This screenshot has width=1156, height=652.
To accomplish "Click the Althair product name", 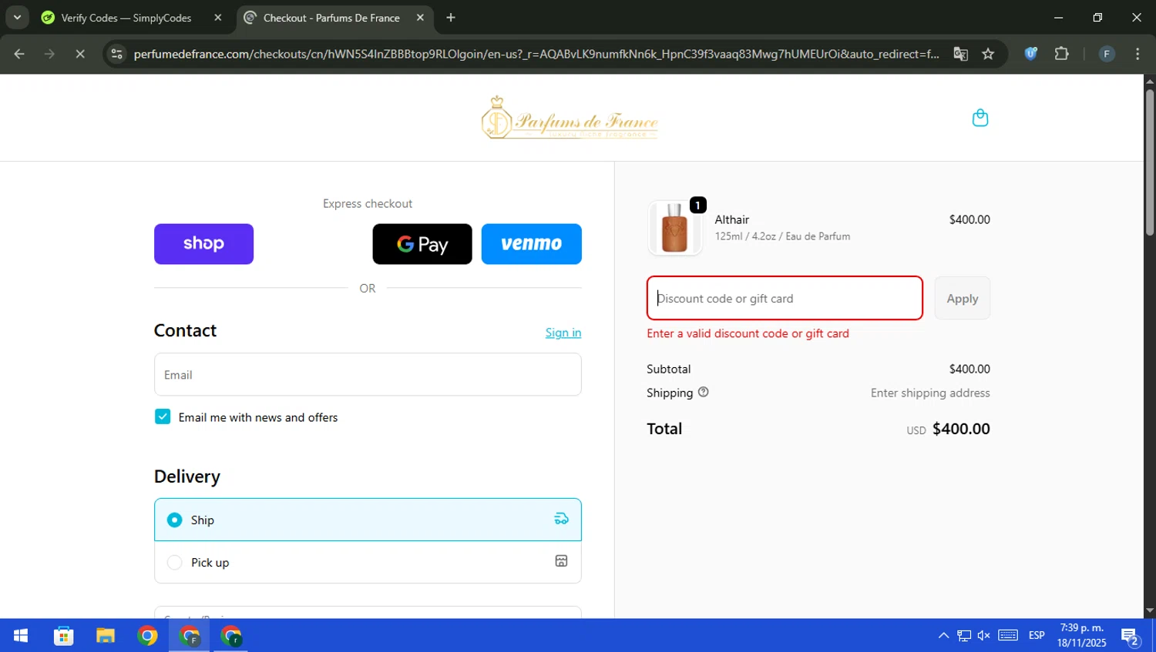I will tap(731, 219).
